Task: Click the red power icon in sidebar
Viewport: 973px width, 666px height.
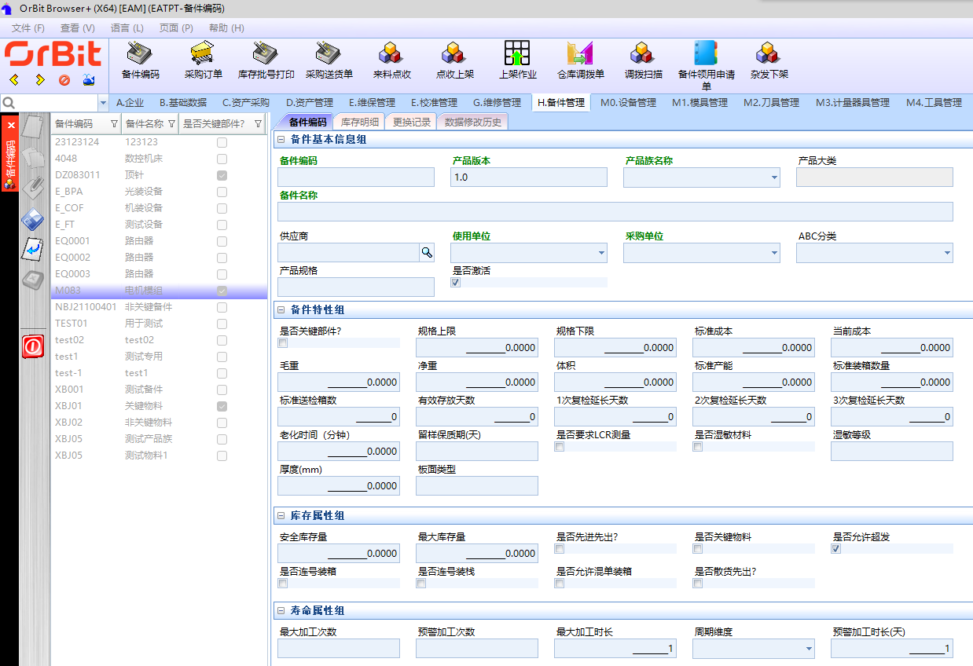Action: [32, 346]
